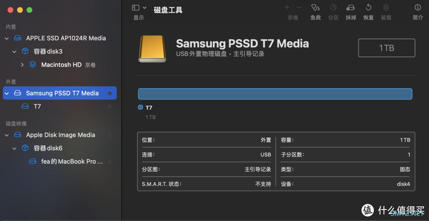Open the Info (简介) toolbar icon
The image size is (429, 221).
click(417, 8)
